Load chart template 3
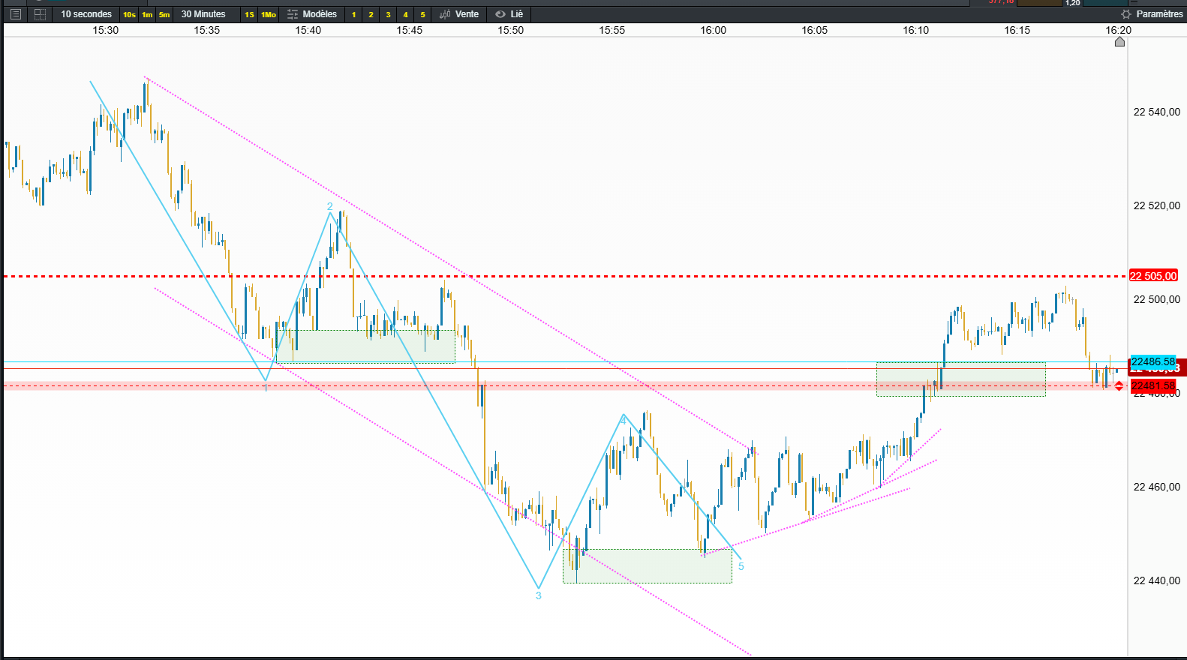This screenshot has height=660, width=1187. [388, 14]
